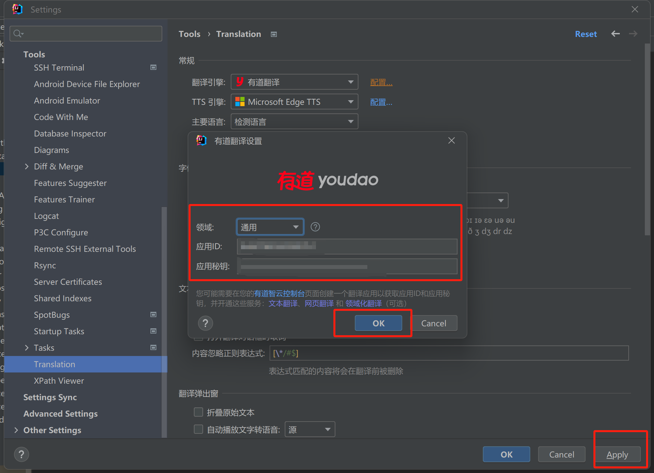Click the help icon in Youdao dialog
This screenshot has height=473, width=654.
pyautogui.click(x=205, y=323)
